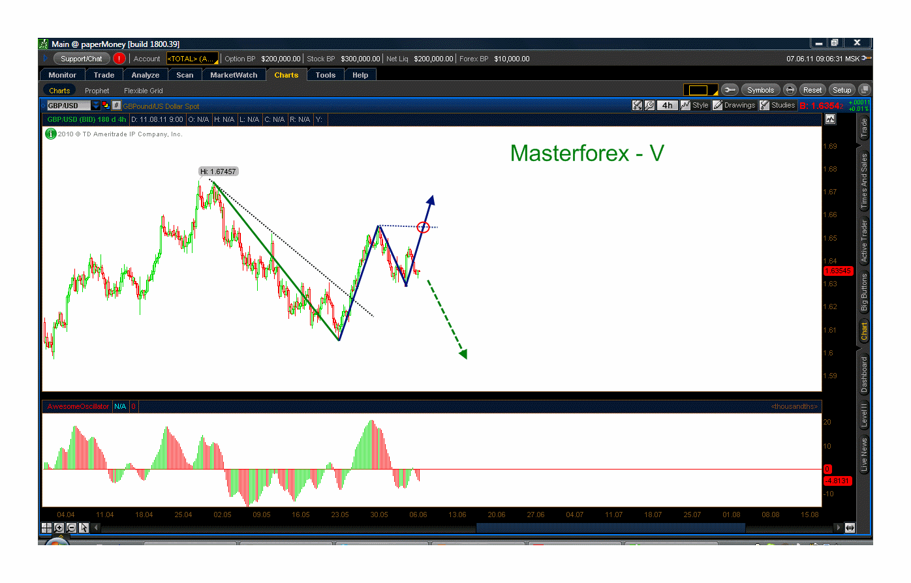Switch to the Trade tab
Image resolution: width=911 pixels, height=583 pixels.
coord(104,75)
